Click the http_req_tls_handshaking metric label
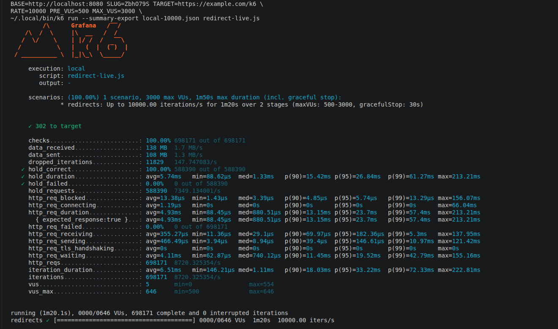Image resolution: width=558 pixels, height=329 pixels. (x=71, y=248)
